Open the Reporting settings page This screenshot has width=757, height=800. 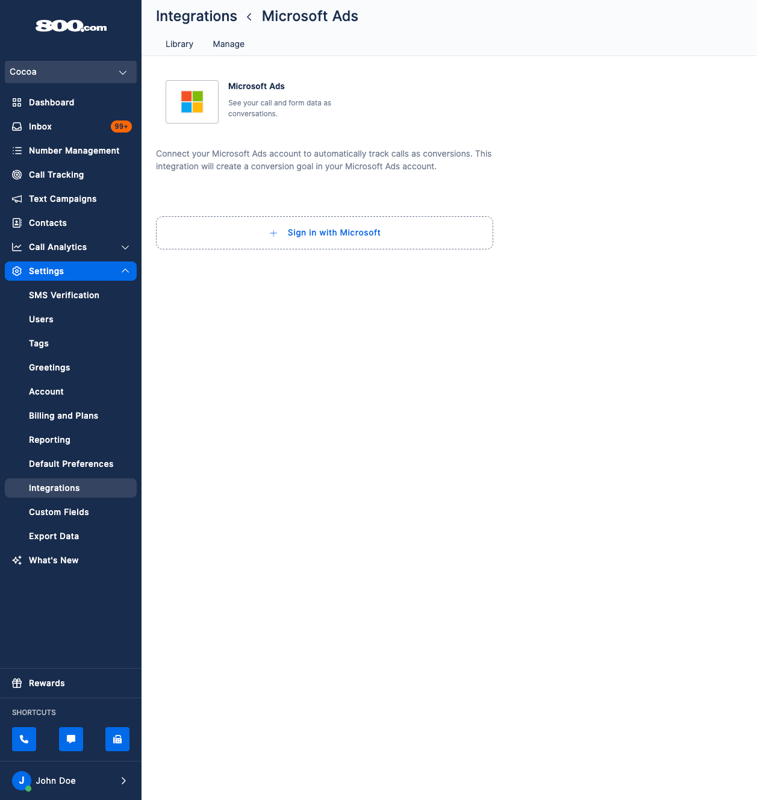(x=70, y=440)
